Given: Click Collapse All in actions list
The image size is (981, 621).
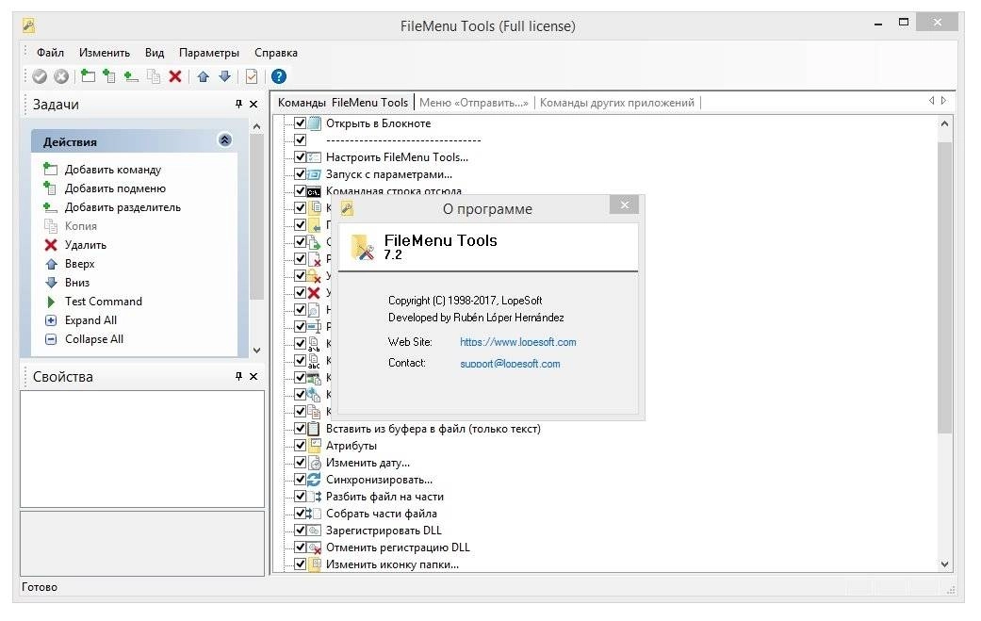Looking at the screenshot, I should (x=94, y=339).
